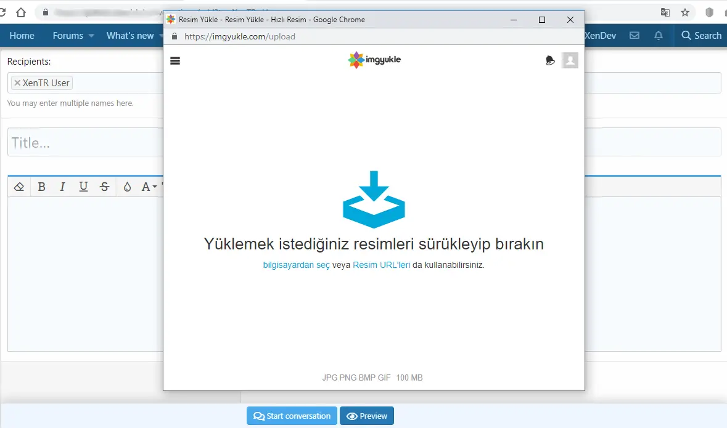The width and height of the screenshot is (727, 428).
Task: Expand the Forums menu arrow
Action: tap(91, 36)
